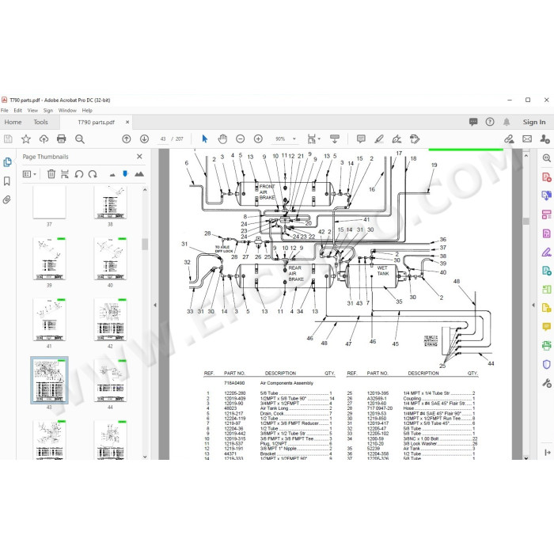Click the Sign In button
The height and width of the screenshot is (554, 554).
[534, 122]
